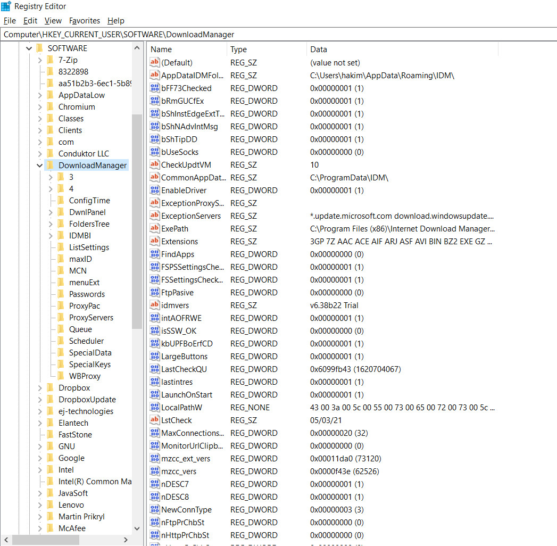The image size is (557, 546).
Task: Click the tree pane's scroll-right arrow
Action: pos(126,540)
